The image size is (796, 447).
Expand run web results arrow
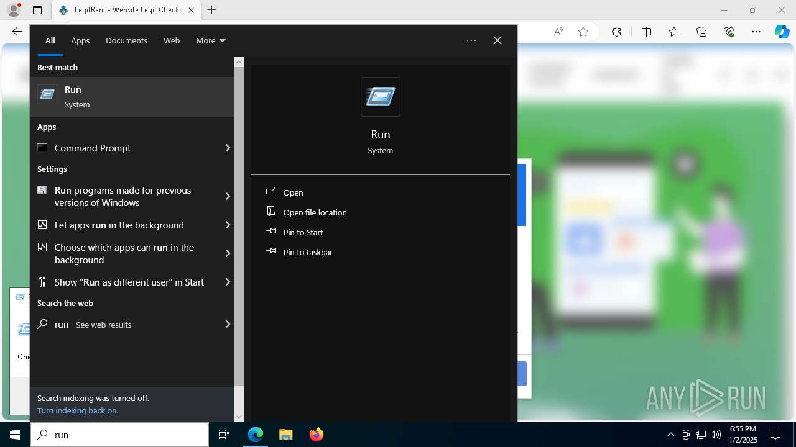[228, 324]
